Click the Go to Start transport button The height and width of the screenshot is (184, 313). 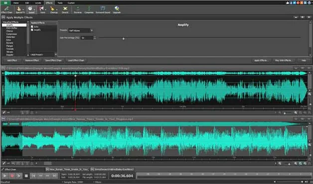(33, 176)
